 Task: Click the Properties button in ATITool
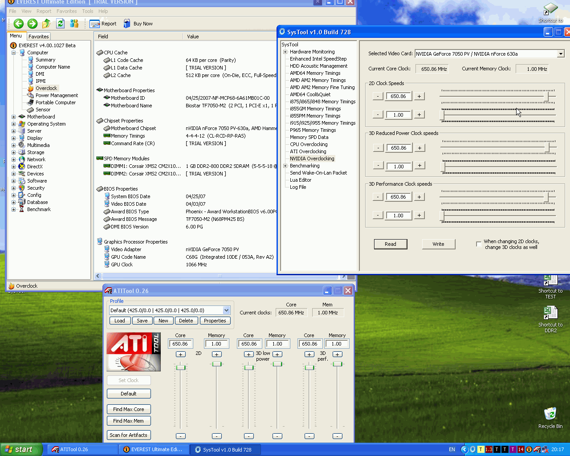coord(215,321)
